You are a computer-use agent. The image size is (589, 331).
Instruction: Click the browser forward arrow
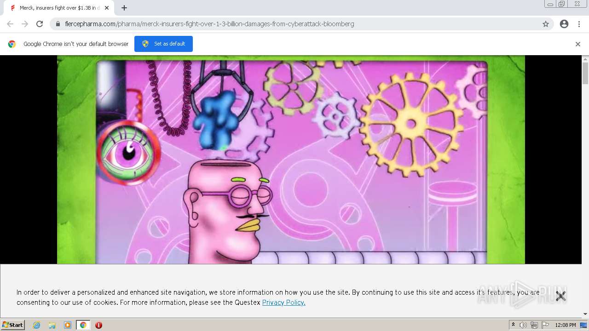(25, 24)
